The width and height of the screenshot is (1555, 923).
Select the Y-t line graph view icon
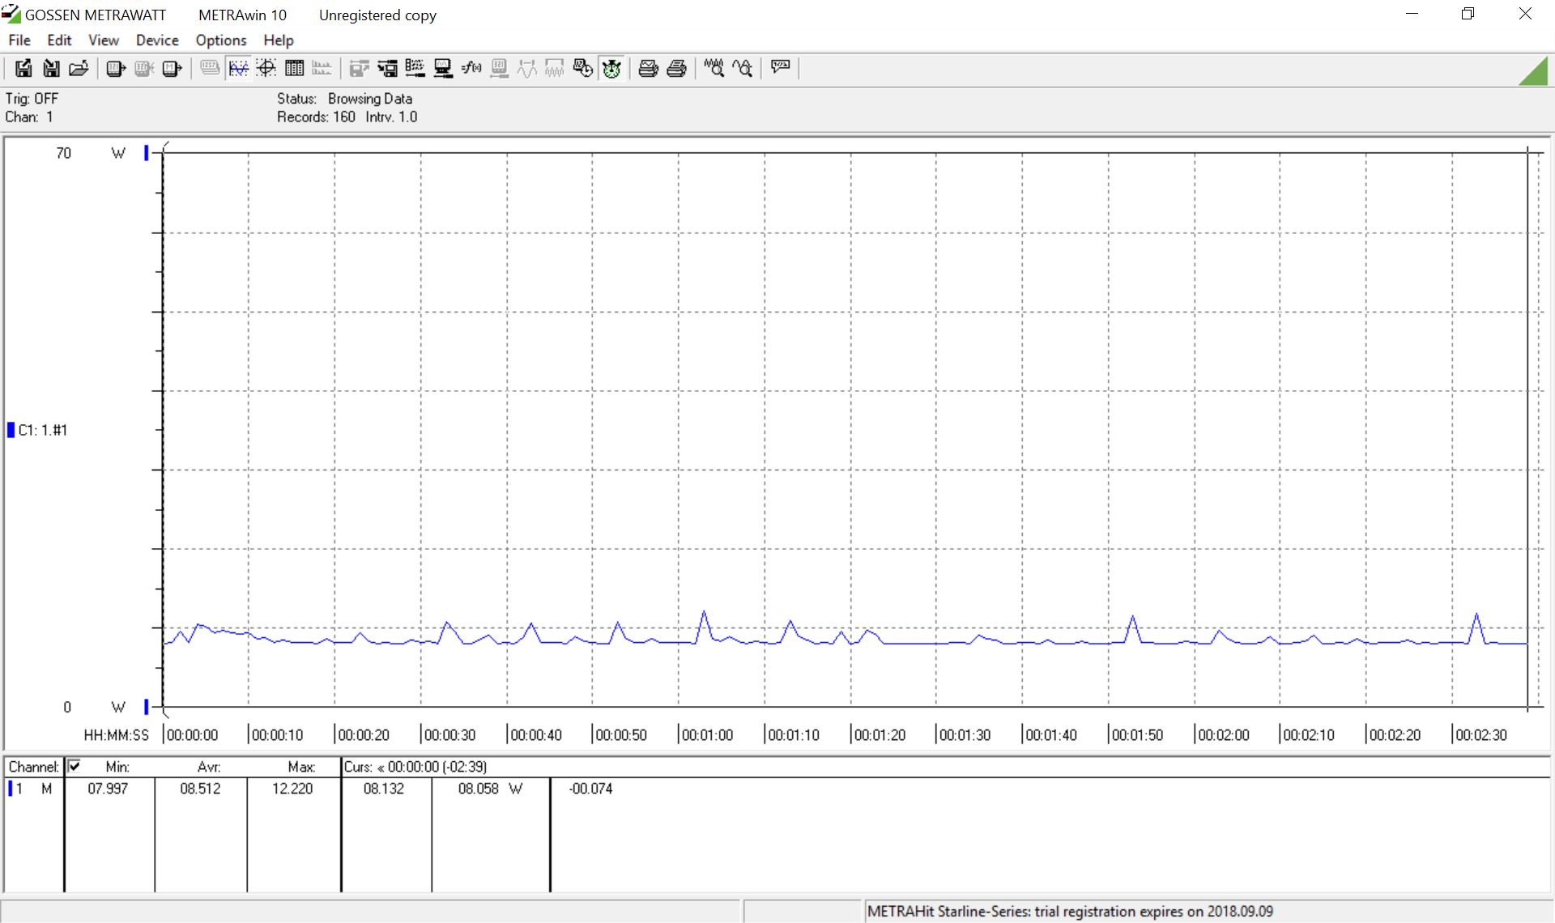238,68
